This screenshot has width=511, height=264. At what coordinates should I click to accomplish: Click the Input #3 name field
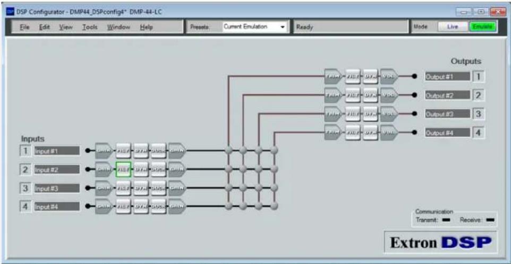[57, 188]
